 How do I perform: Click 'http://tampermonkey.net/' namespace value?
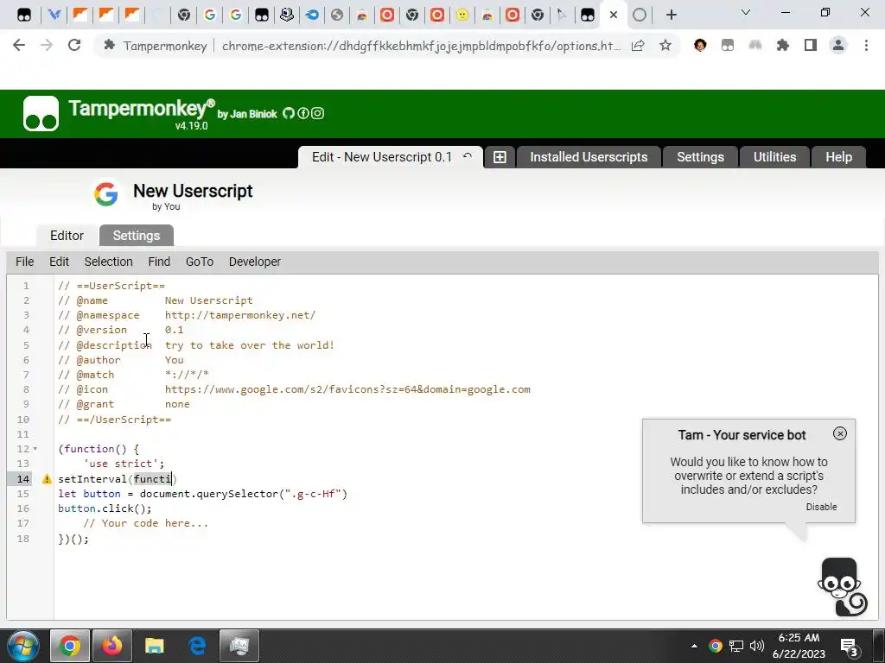[240, 315]
